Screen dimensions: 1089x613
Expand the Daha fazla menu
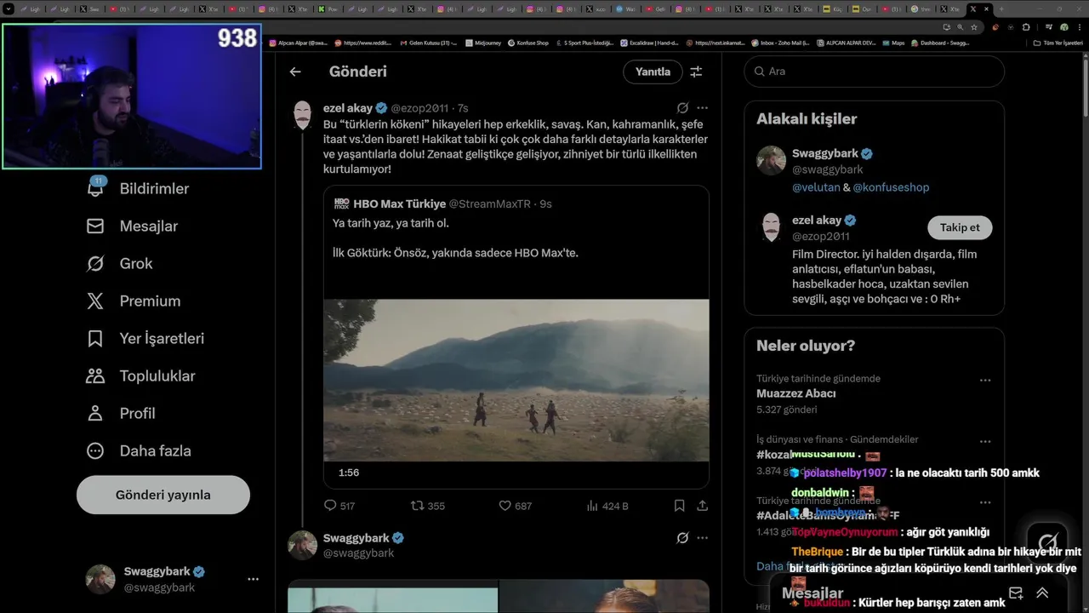tap(138, 450)
